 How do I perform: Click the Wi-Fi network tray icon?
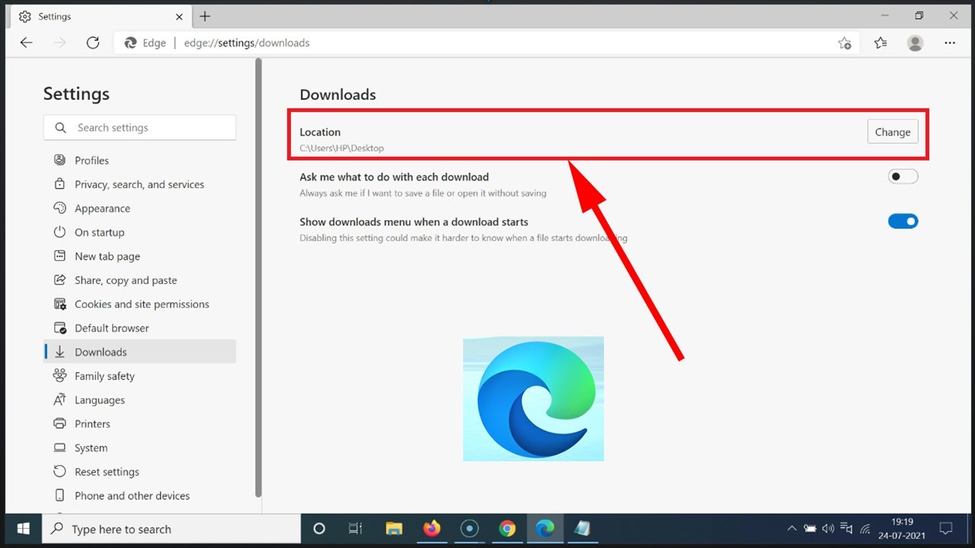[865, 529]
